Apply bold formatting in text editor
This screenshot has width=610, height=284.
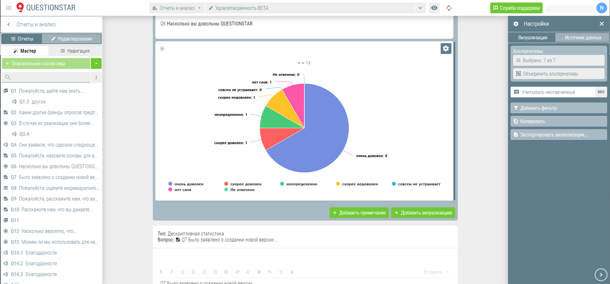161,272
